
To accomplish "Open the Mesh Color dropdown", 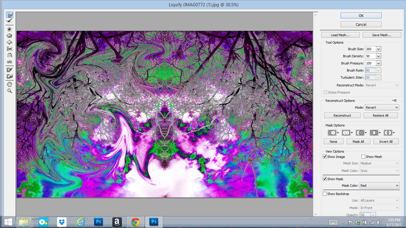I will coord(380,171).
